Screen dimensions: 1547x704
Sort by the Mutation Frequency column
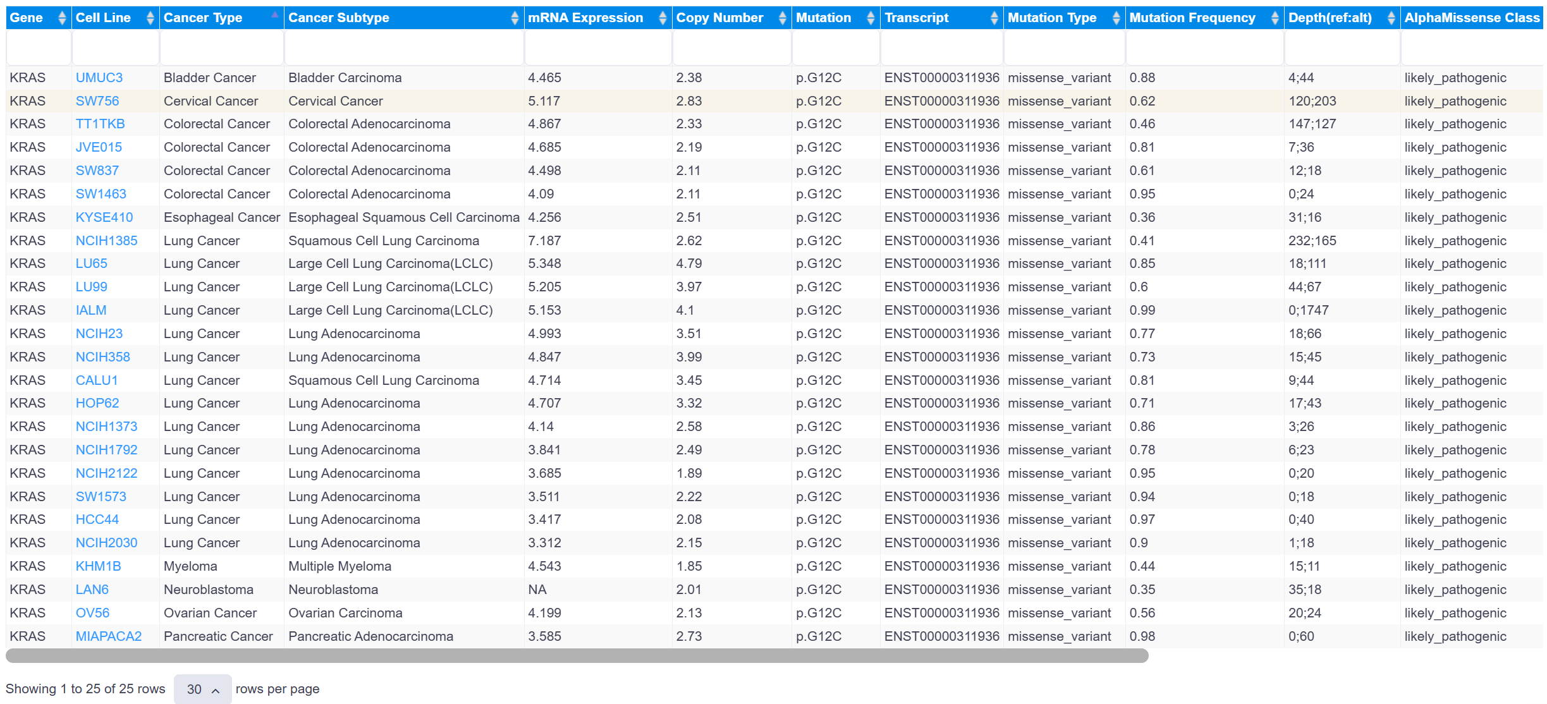coord(1275,18)
